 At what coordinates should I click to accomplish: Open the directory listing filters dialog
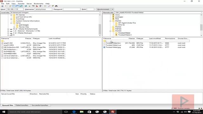(45, 6)
